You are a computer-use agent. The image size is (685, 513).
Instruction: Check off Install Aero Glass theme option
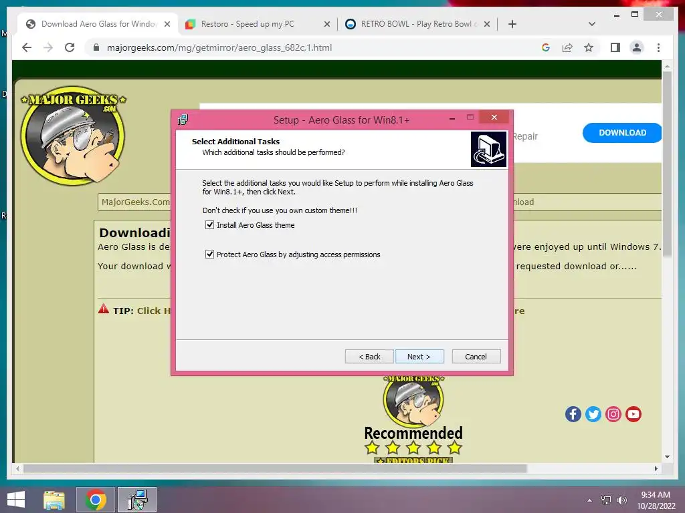coord(209,225)
